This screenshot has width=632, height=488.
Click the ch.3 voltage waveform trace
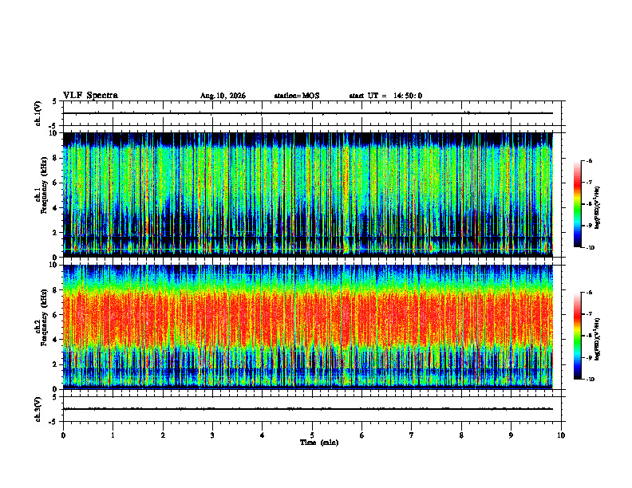[308, 409]
